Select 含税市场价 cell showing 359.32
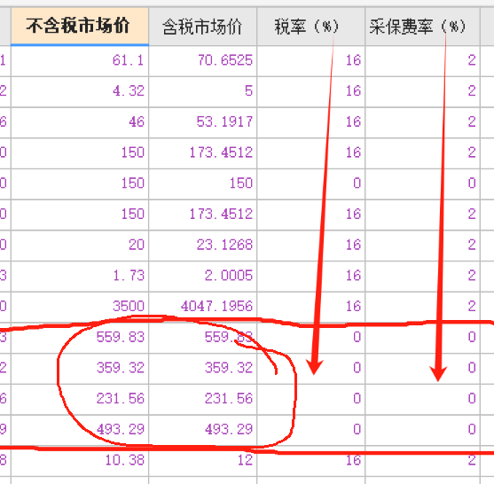The image size is (494, 484). [203, 368]
